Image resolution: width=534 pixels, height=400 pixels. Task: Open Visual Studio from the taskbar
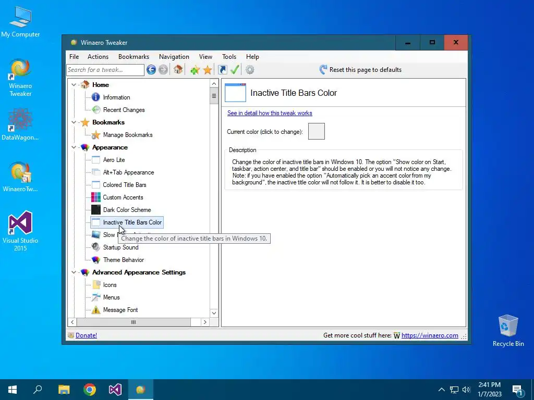115,390
